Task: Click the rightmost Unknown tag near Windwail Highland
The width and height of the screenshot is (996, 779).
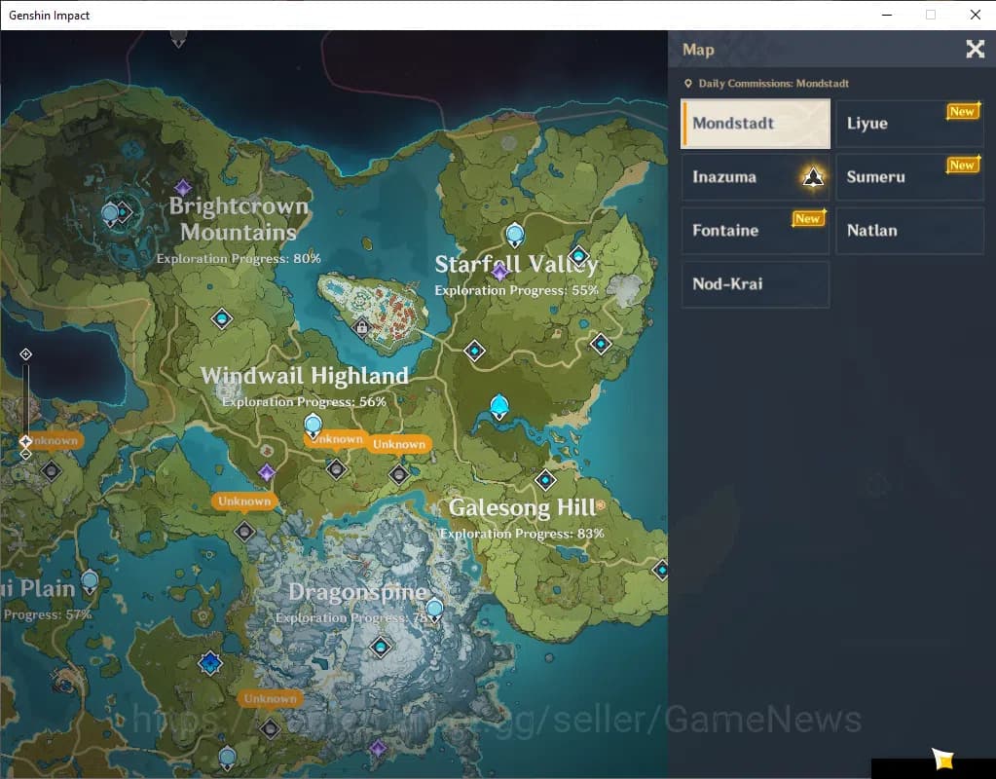Action: (x=399, y=444)
